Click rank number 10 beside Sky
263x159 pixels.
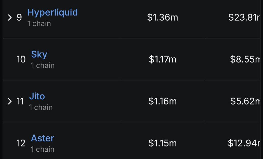(x=21, y=60)
